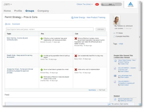Click the video icon for ace_advantage.mp4
Viewport: 145px width, 109px height.
coord(115,76)
